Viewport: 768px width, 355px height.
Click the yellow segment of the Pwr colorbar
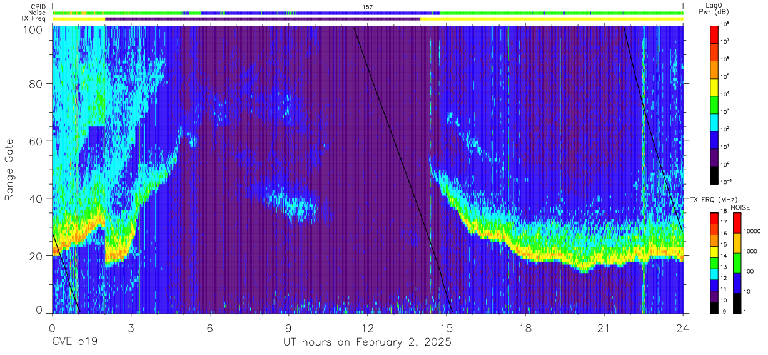pyautogui.click(x=714, y=88)
